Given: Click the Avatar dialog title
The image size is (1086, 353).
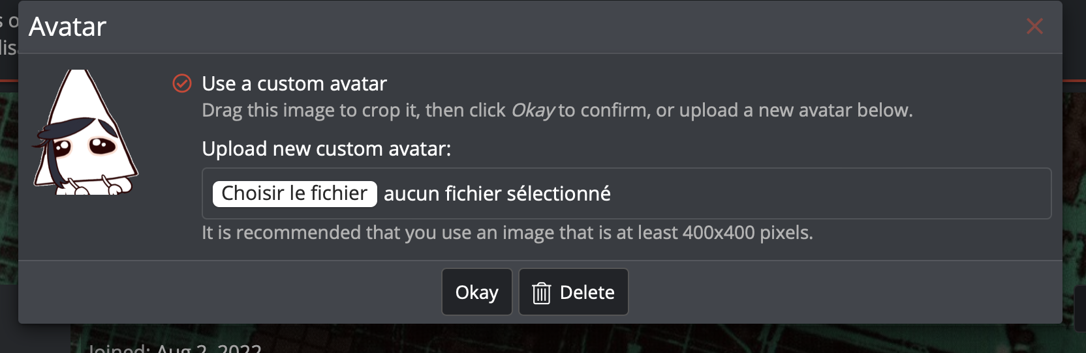Looking at the screenshot, I should [67, 27].
